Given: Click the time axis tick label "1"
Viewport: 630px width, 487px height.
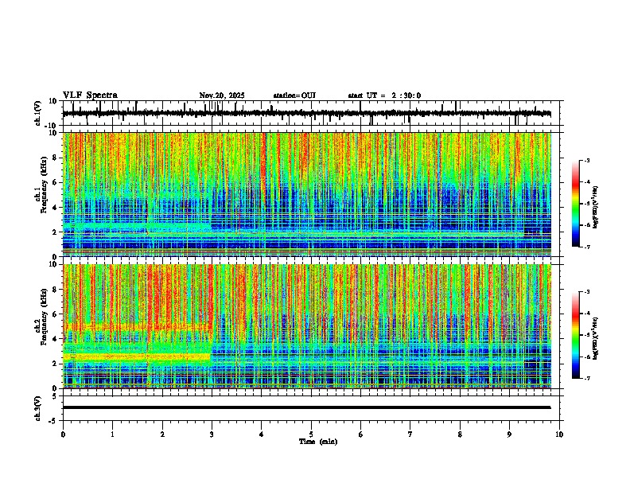Looking at the screenshot, I should 112,434.
